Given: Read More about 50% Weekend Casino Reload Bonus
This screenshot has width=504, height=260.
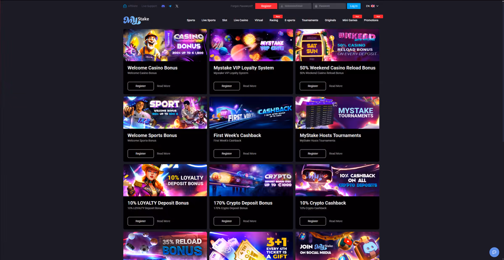Looking at the screenshot, I should (x=336, y=86).
